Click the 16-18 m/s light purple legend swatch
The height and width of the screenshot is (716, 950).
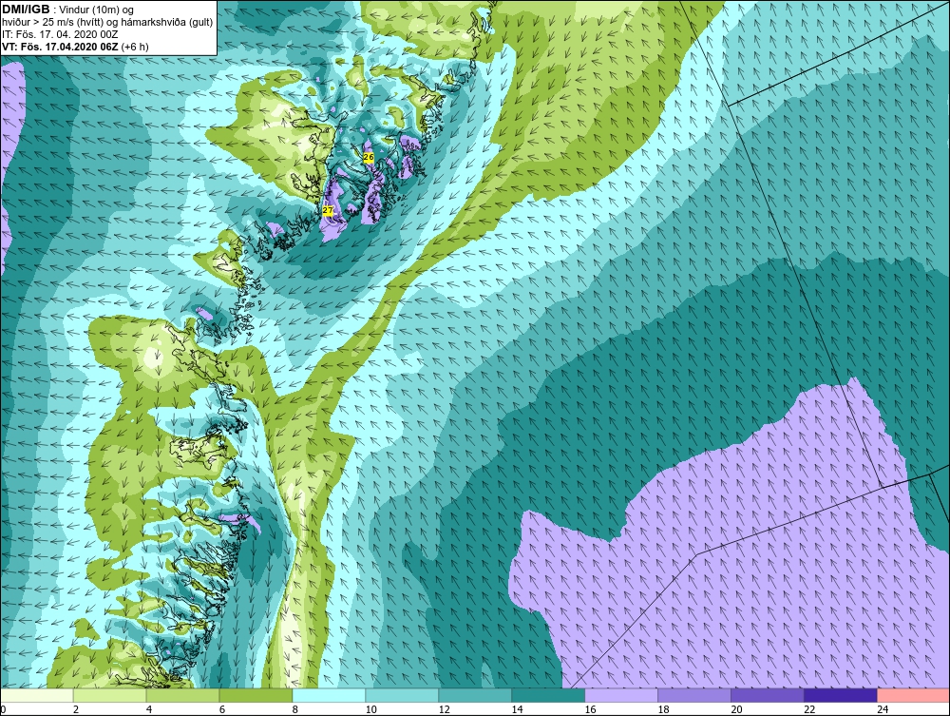[621, 695]
